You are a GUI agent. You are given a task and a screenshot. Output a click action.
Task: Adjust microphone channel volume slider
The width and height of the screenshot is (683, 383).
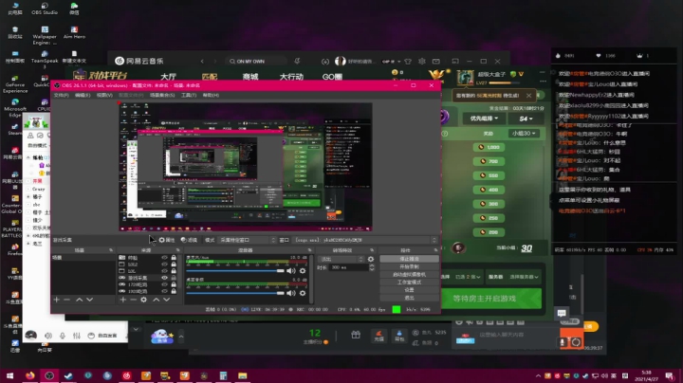235,271
